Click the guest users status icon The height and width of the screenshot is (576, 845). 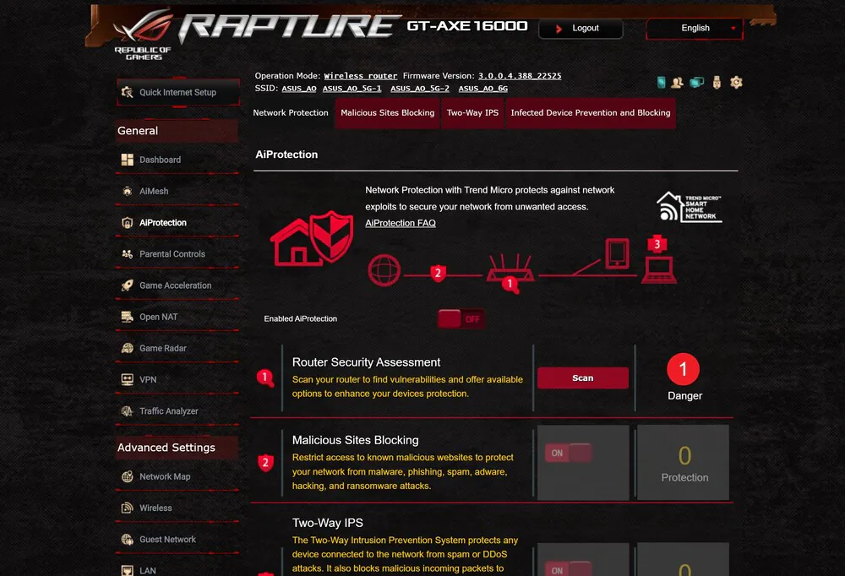pyautogui.click(x=678, y=82)
